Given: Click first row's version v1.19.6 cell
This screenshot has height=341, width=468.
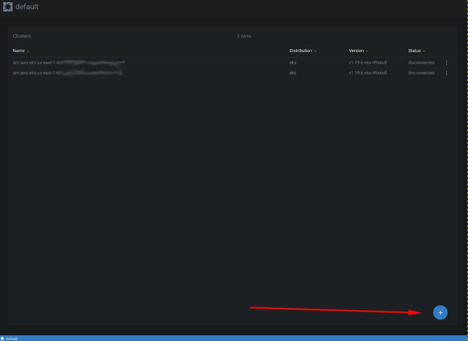Looking at the screenshot, I should pos(368,63).
